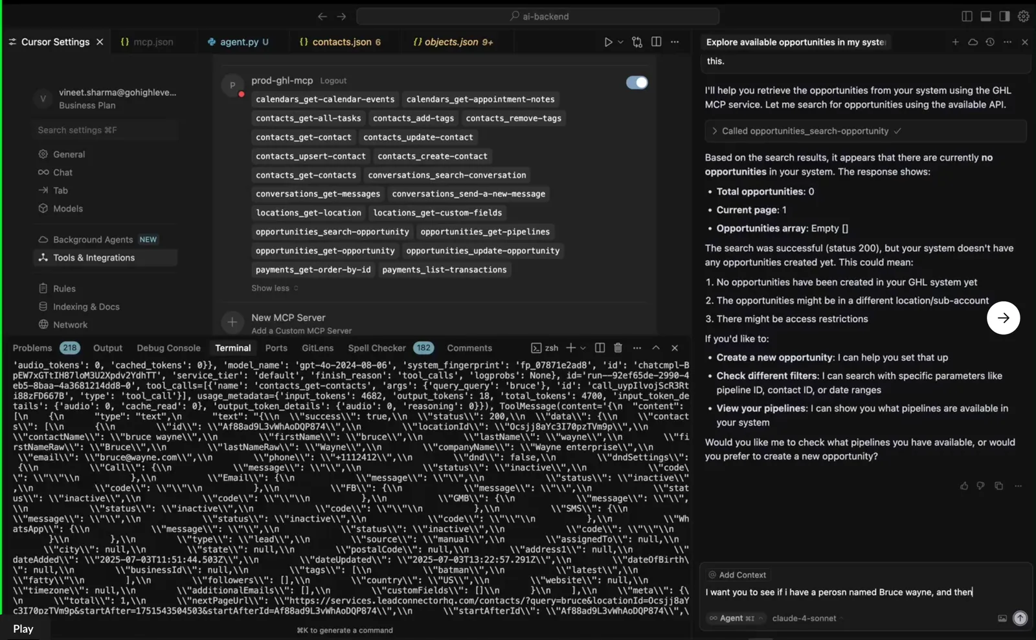Open the Ports panel tab
This screenshot has height=640, width=1036.
(276, 348)
